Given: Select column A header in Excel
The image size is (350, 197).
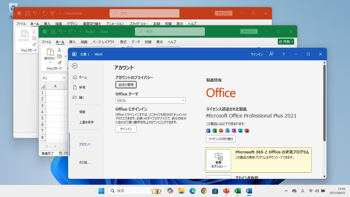Looking at the screenshot, I should [x=55, y=86].
